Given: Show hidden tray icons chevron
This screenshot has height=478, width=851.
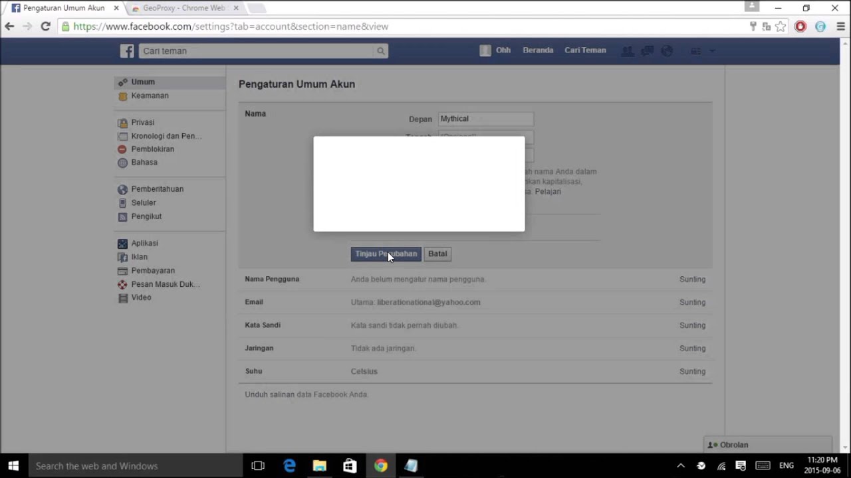Looking at the screenshot, I should [x=681, y=466].
